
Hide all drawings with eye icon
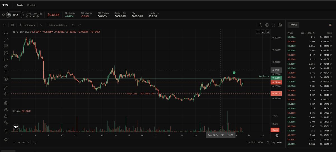[x=6, y=122]
